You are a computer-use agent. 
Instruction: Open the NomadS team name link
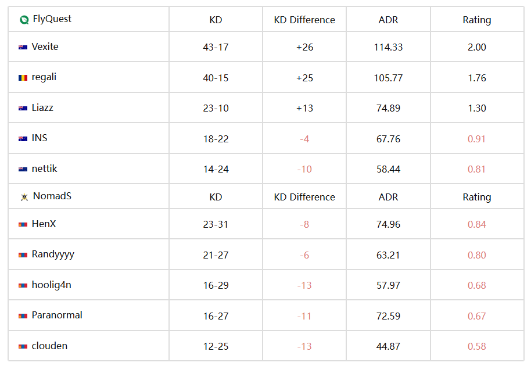tap(52, 196)
